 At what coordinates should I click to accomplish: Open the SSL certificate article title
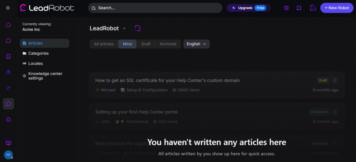point(167,80)
